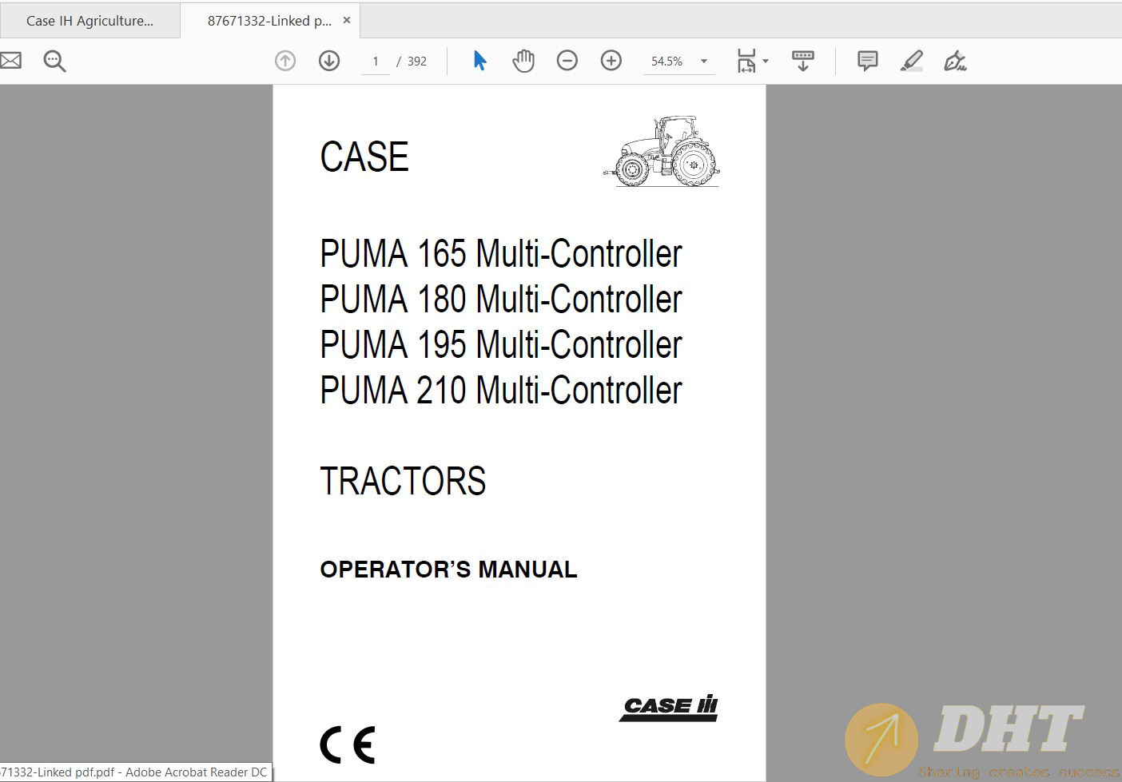This screenshot has height=782, width=1122.
Task: Go to previous page with up arrow
Action: point(285,61)
